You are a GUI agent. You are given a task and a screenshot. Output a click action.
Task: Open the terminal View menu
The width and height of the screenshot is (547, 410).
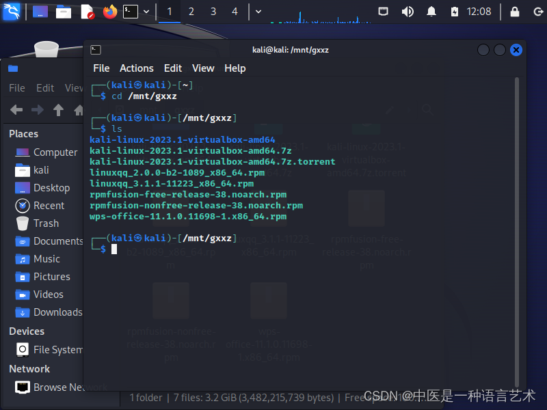point(203,68)
